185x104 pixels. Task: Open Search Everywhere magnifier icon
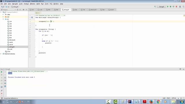pos(184,7)
